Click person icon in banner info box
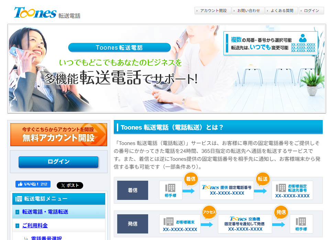This screenshot has width=331, height=240. 303,38
